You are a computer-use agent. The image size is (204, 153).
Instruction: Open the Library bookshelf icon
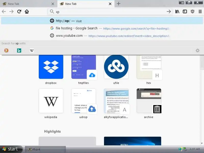[177, 11]
